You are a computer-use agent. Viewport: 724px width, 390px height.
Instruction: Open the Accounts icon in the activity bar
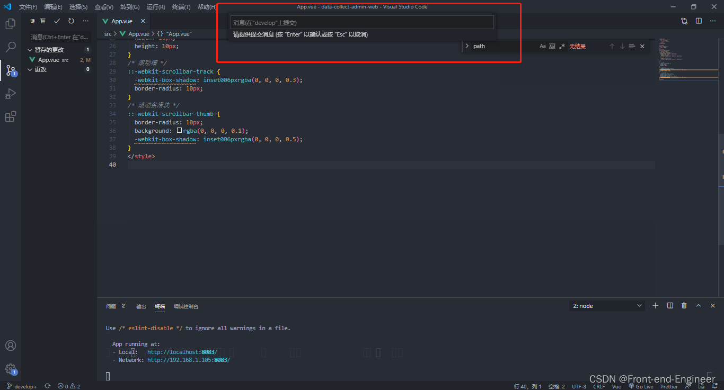pyautogui.click(x=11, y=346)
